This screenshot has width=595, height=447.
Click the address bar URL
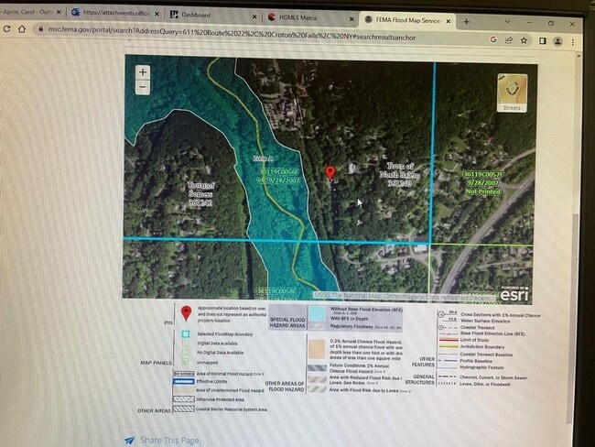(232, 34)
